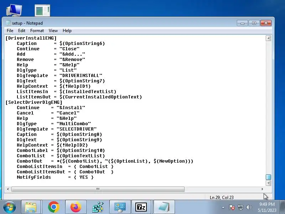Click the vertical scrollbar thumb
Viewport: 285px width, 214px height.
[x=268, y=177]
